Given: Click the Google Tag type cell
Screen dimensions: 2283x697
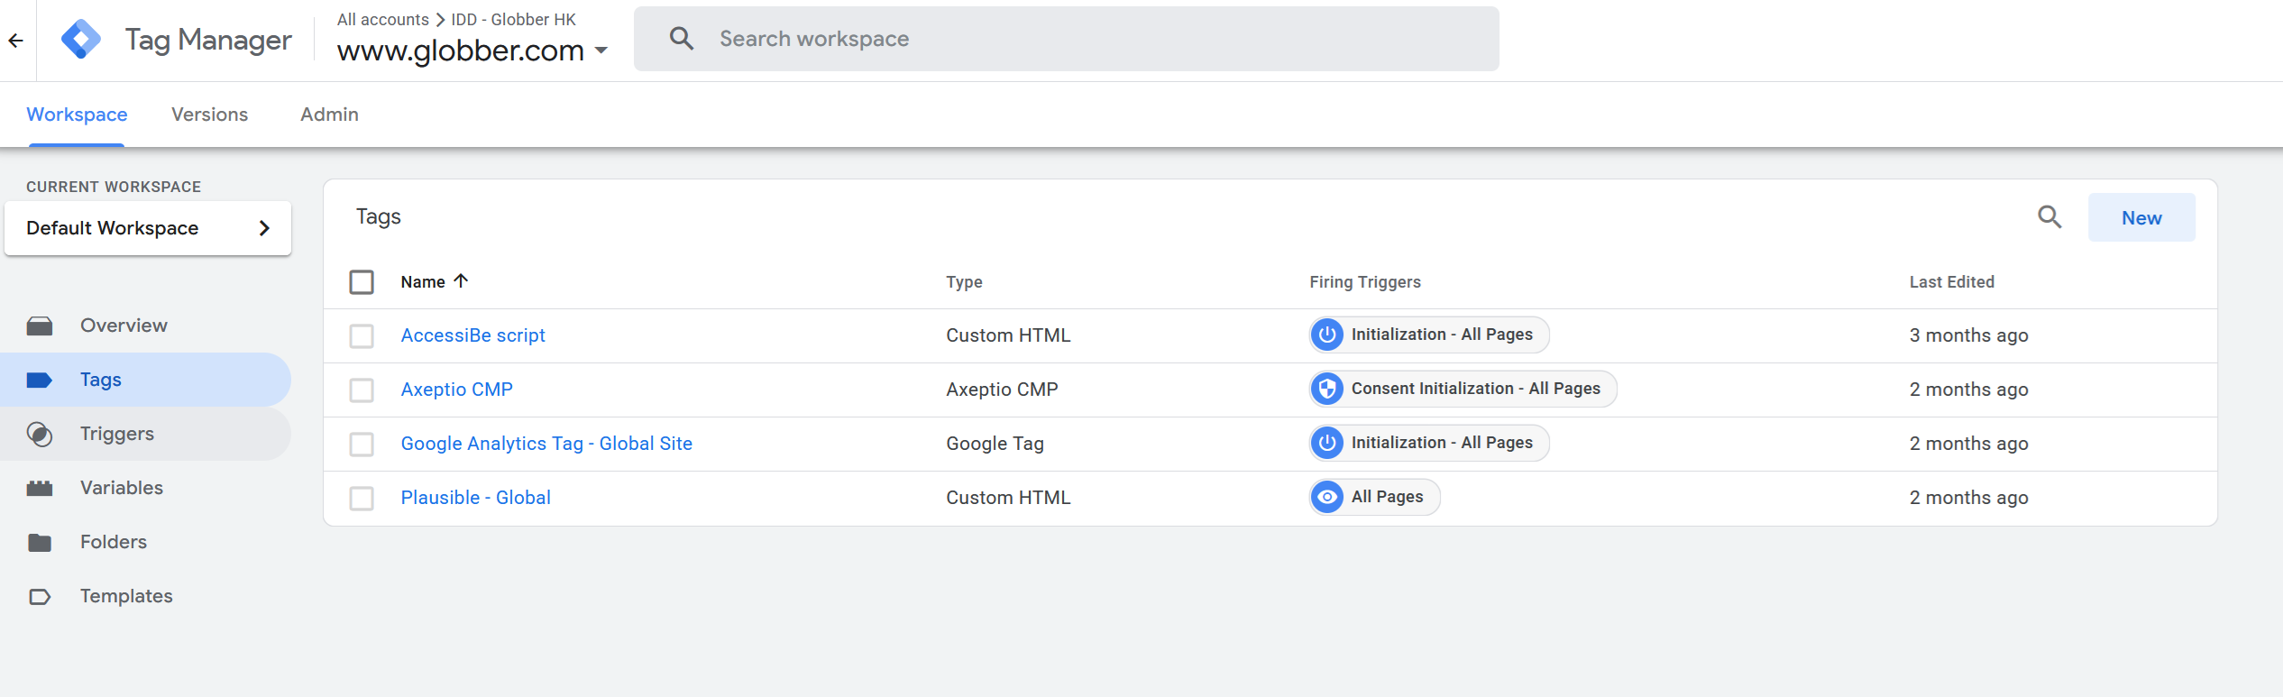Looking at the screenshot, I should click(x=995, y=444).
